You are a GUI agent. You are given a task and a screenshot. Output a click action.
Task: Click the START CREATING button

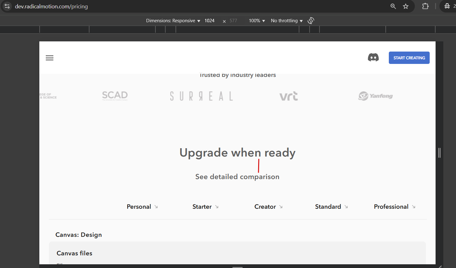pos(409,58)
